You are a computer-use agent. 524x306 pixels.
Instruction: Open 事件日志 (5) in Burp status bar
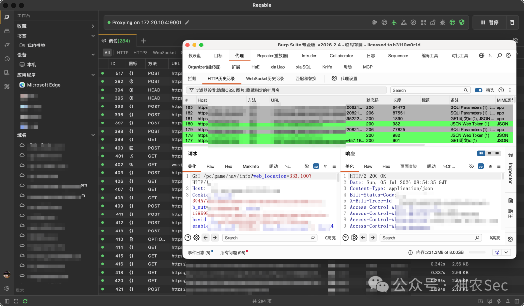pyautogui.click(x=199, y=253)
